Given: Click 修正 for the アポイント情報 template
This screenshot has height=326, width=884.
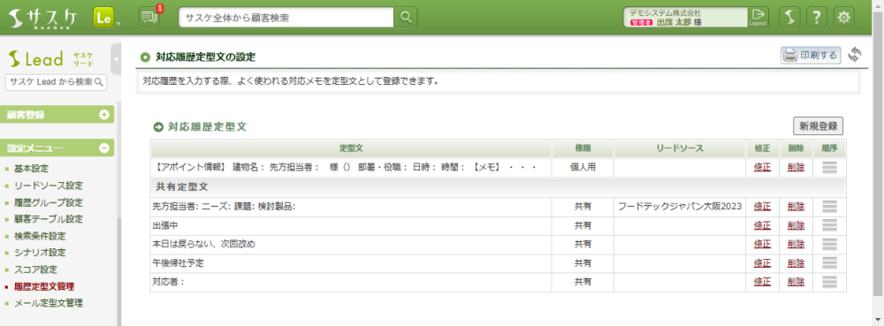Looking at the screenshot, I should click(x=762, y=167).
